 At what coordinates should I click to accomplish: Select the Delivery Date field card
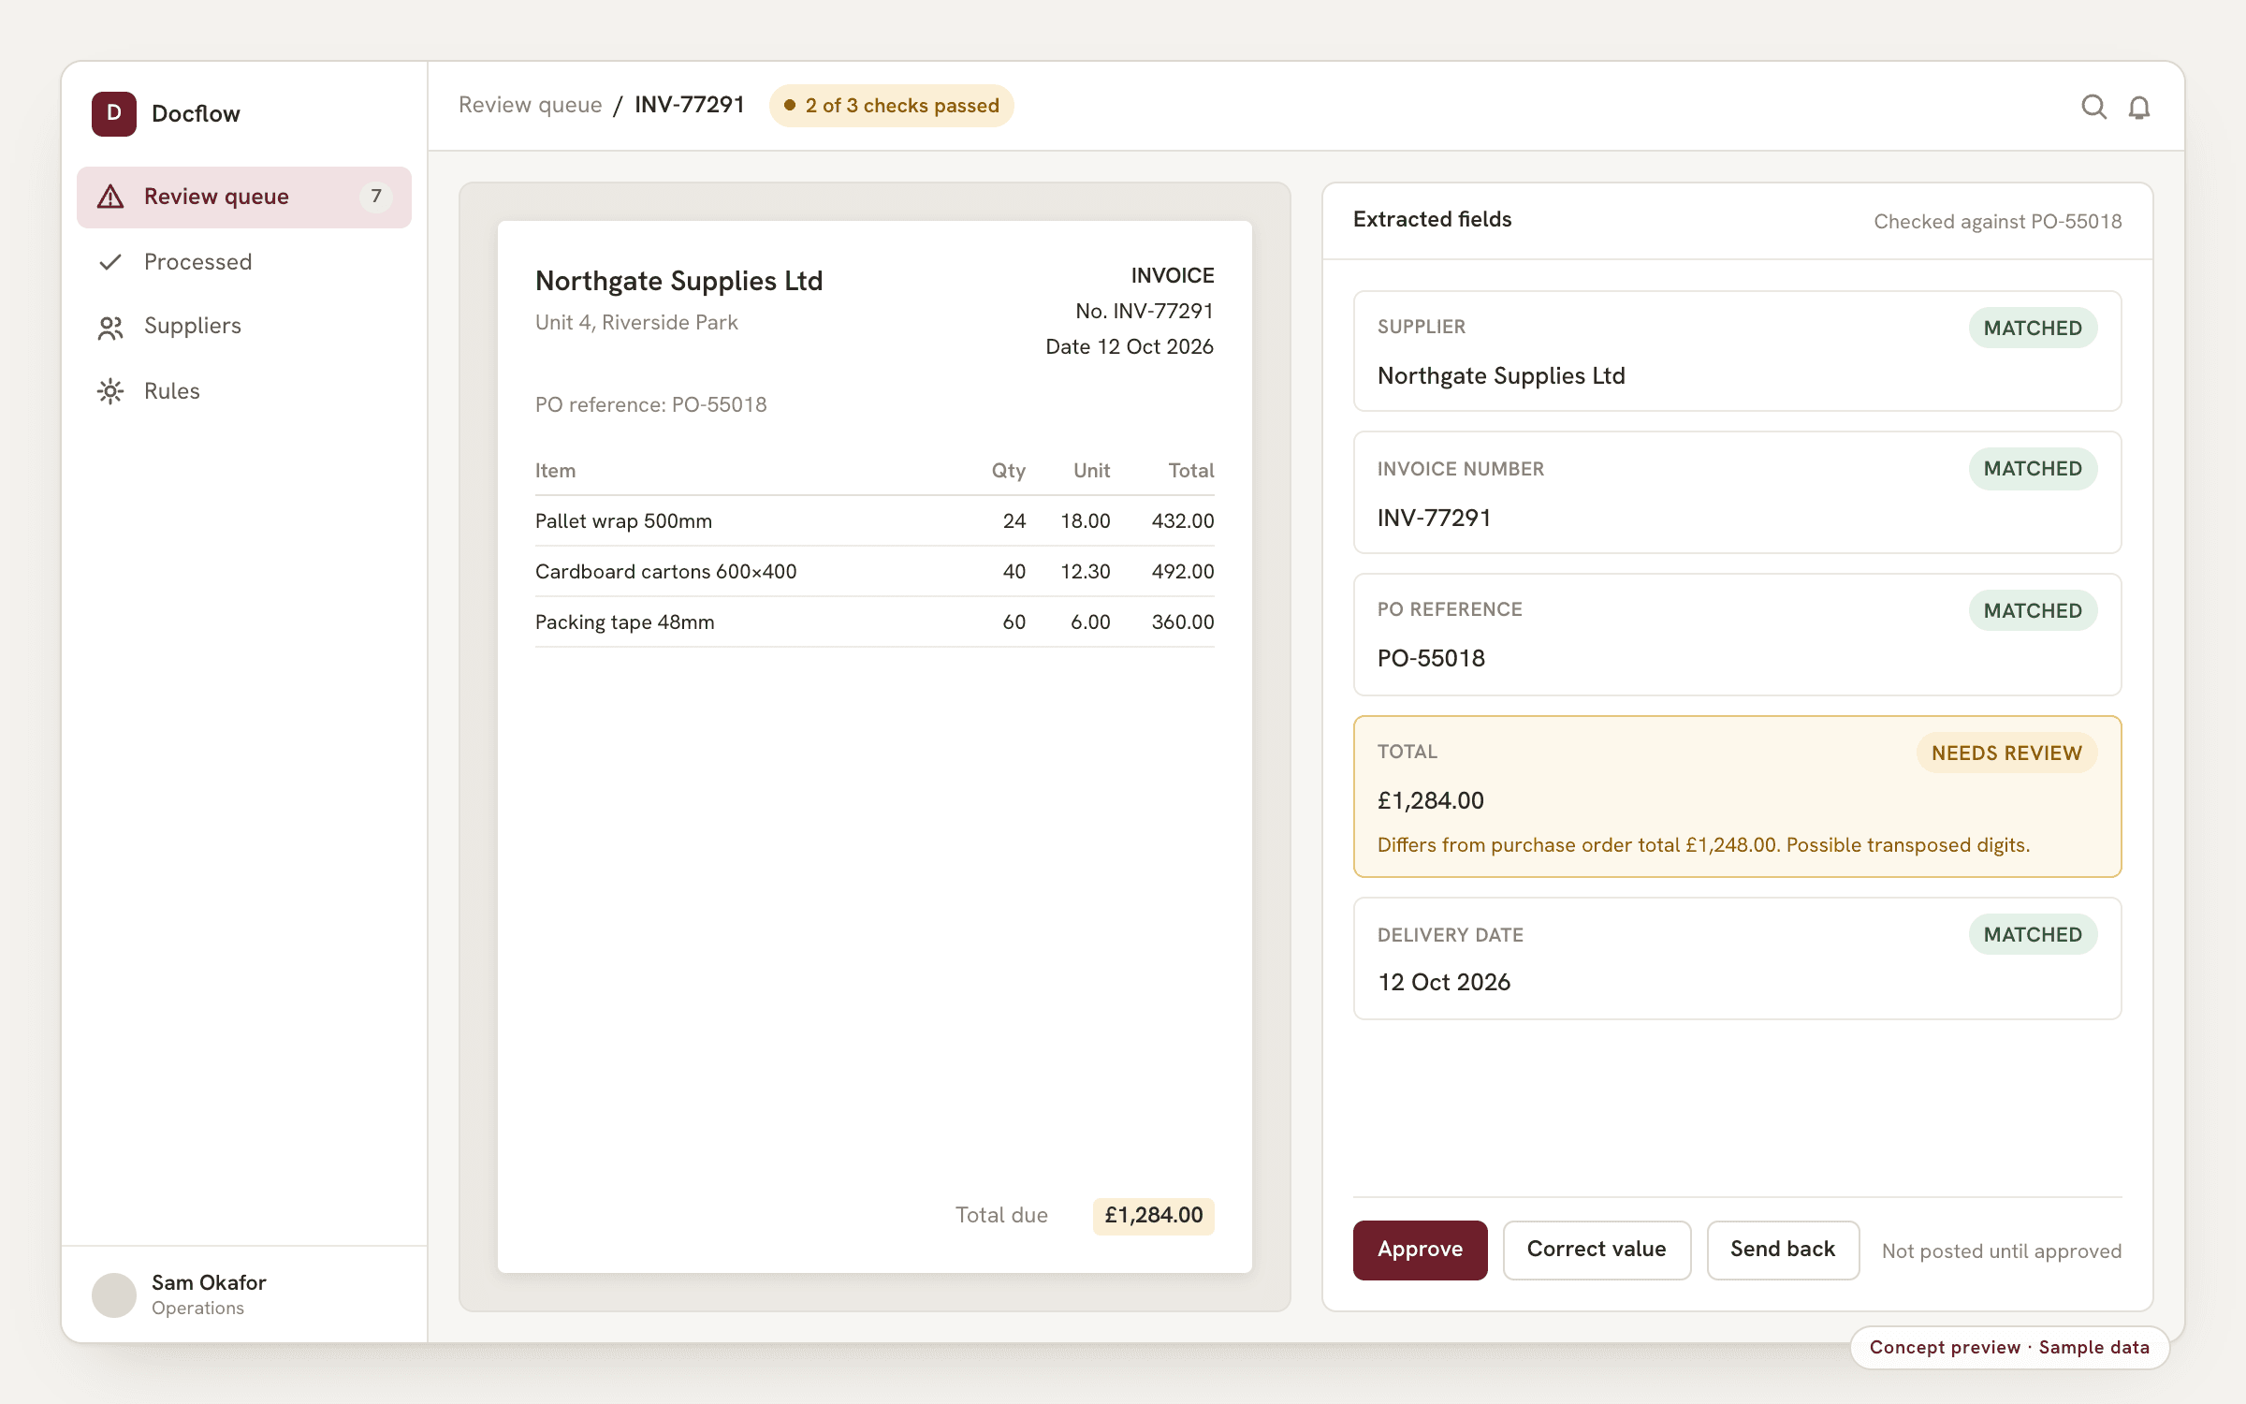click(x=1737, y=958)
